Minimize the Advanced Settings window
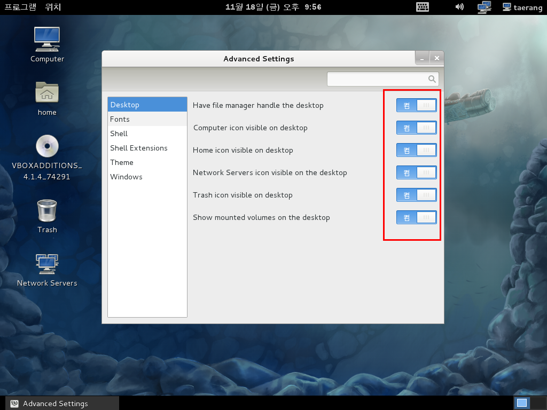 point(422,58)
